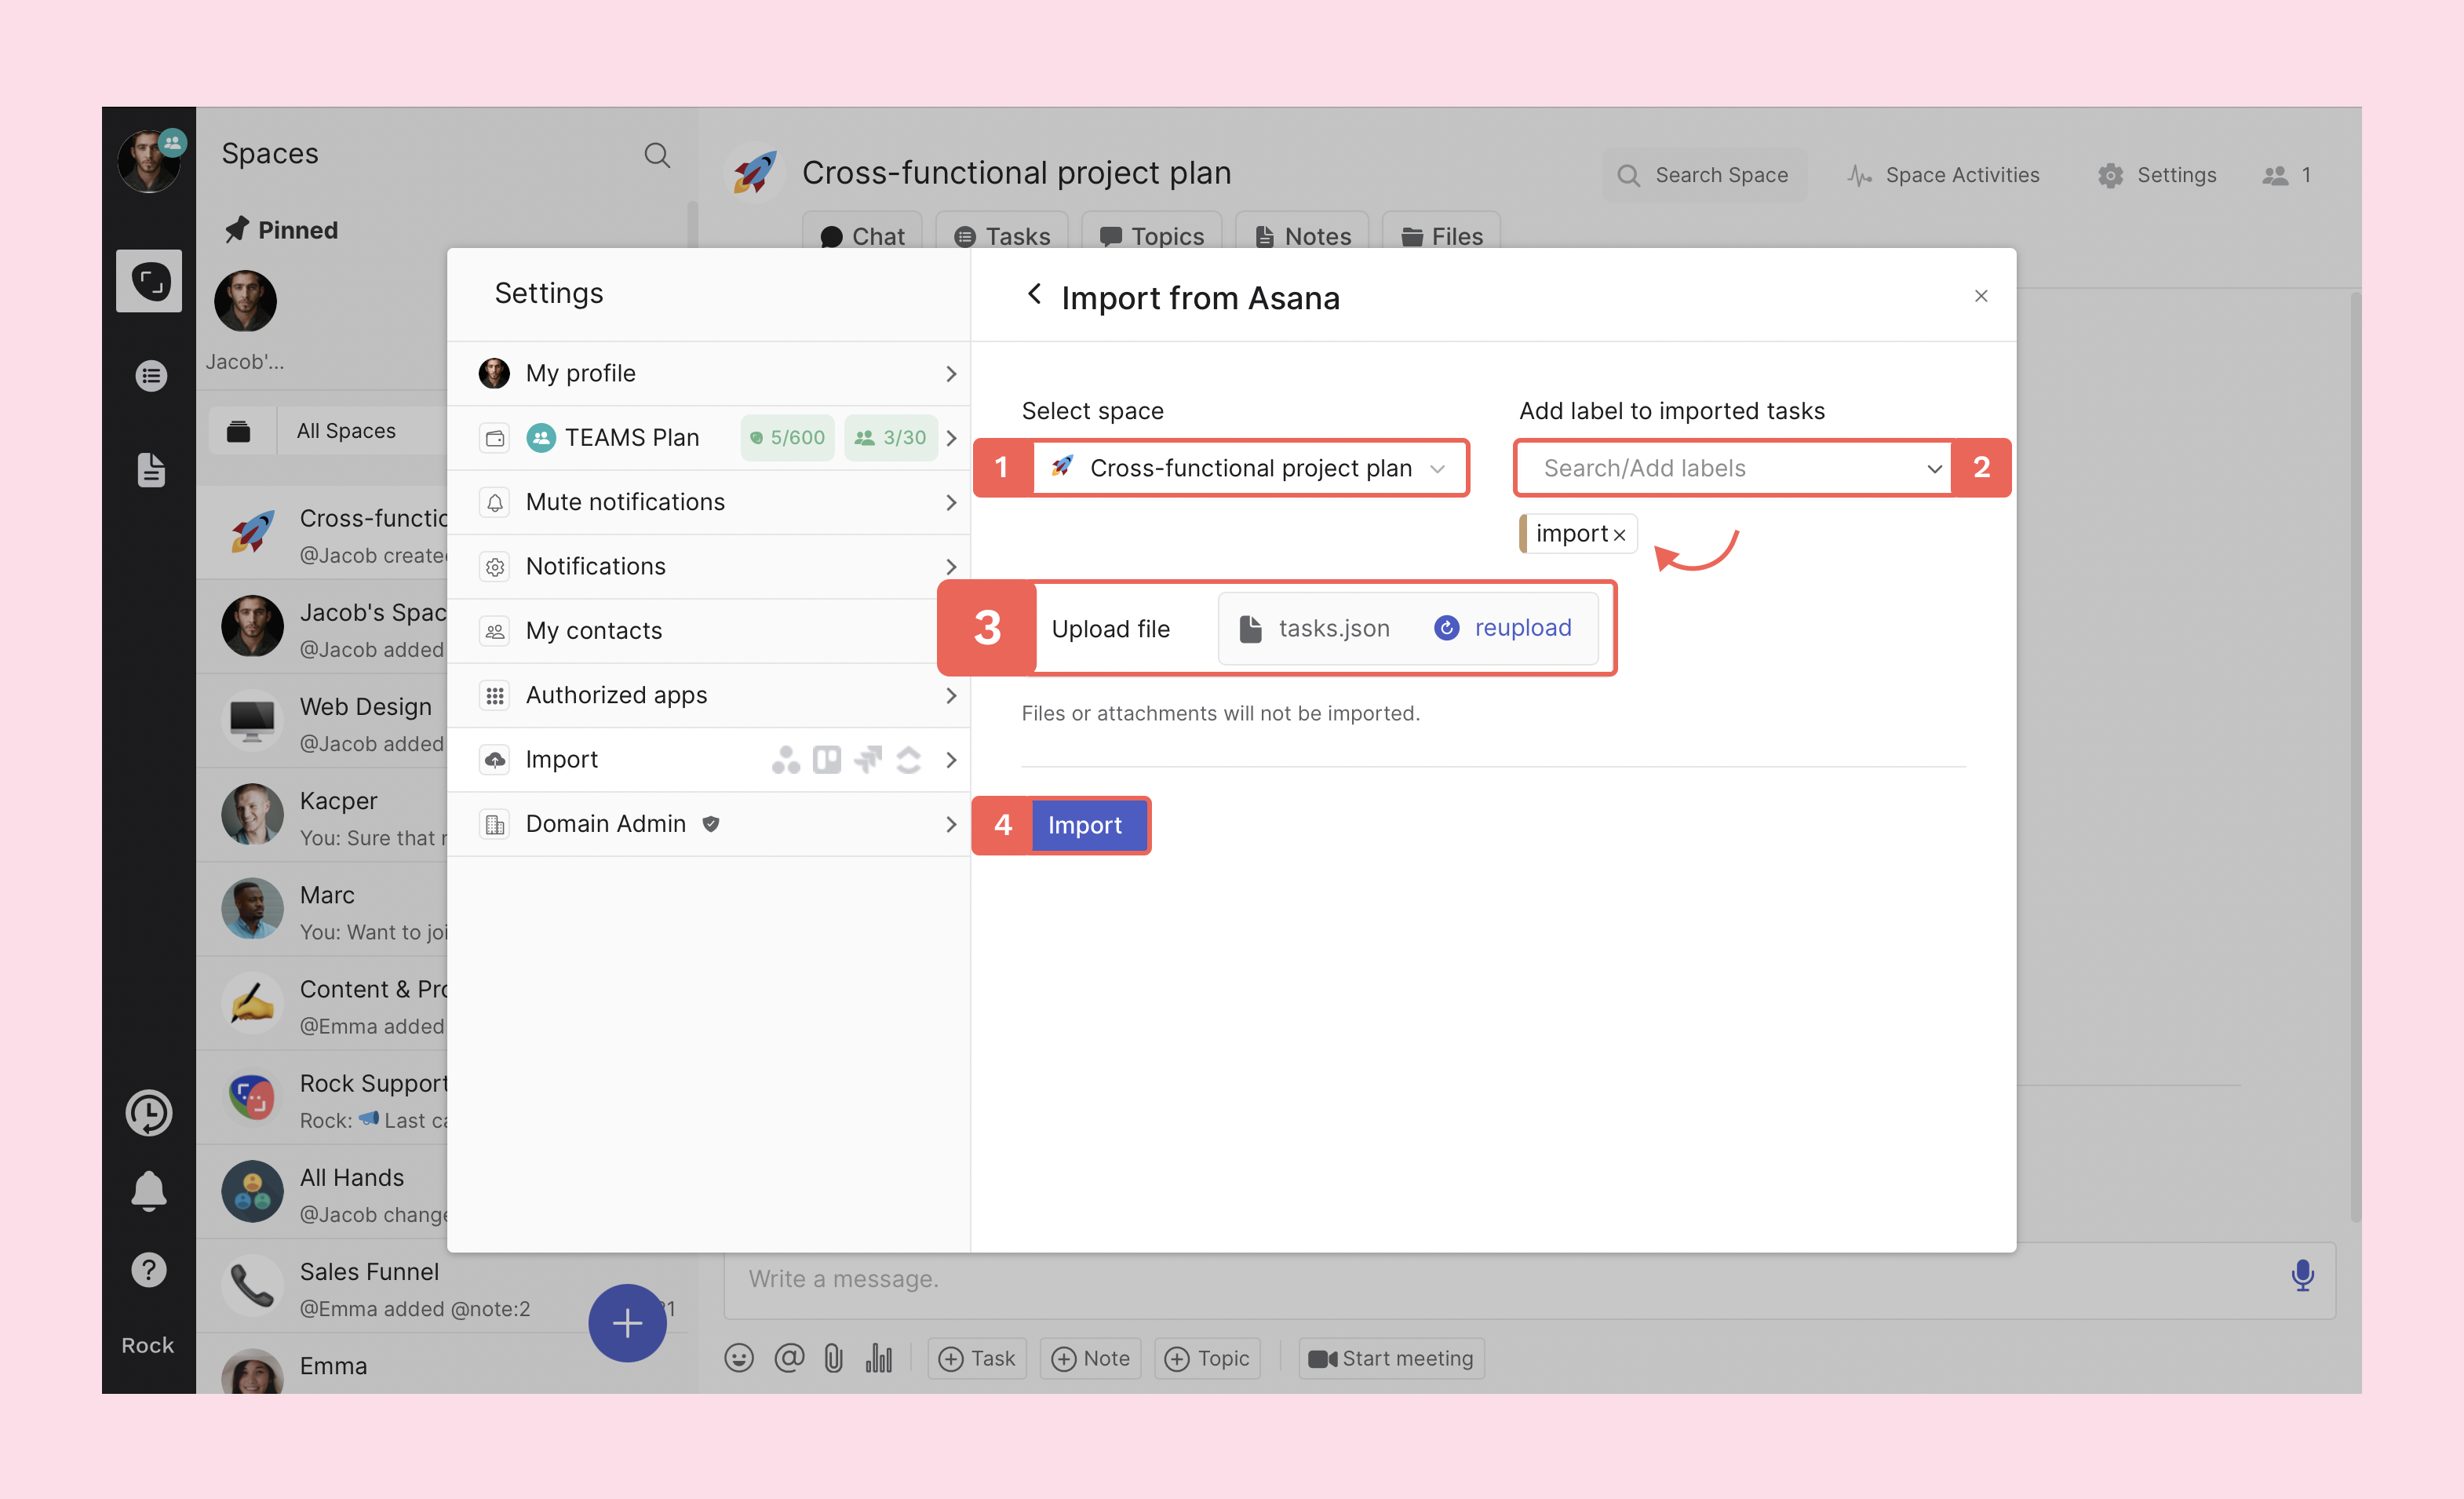Open the Select space dropdown
The height and width of the screenshot is (1499, 2464).
point(1249,468)
